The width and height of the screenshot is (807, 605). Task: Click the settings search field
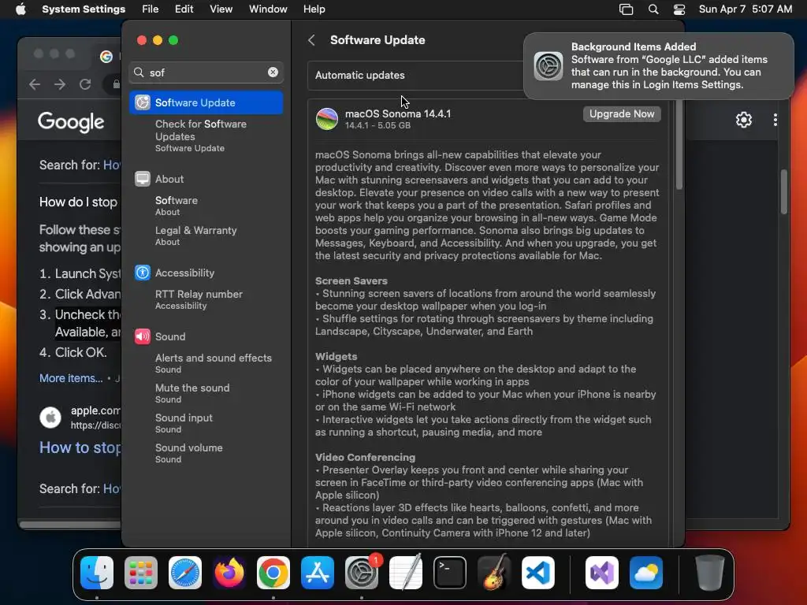coord(206,72)
